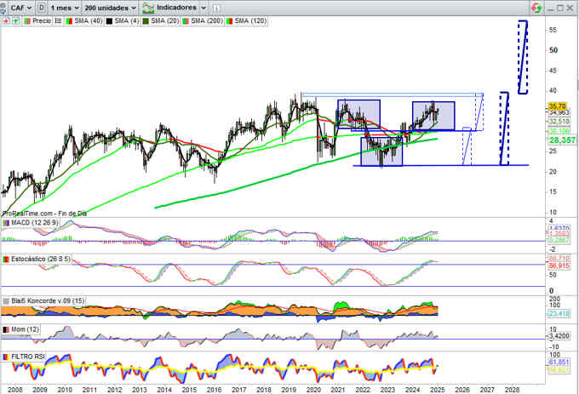Open the 200 unidades dropdown

click(111, 7)
